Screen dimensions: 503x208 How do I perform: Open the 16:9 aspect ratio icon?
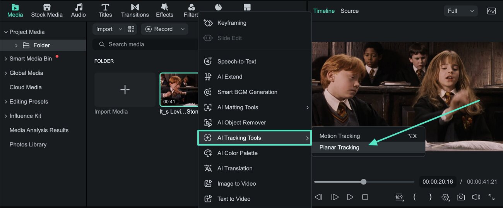[x=399, y=197]
